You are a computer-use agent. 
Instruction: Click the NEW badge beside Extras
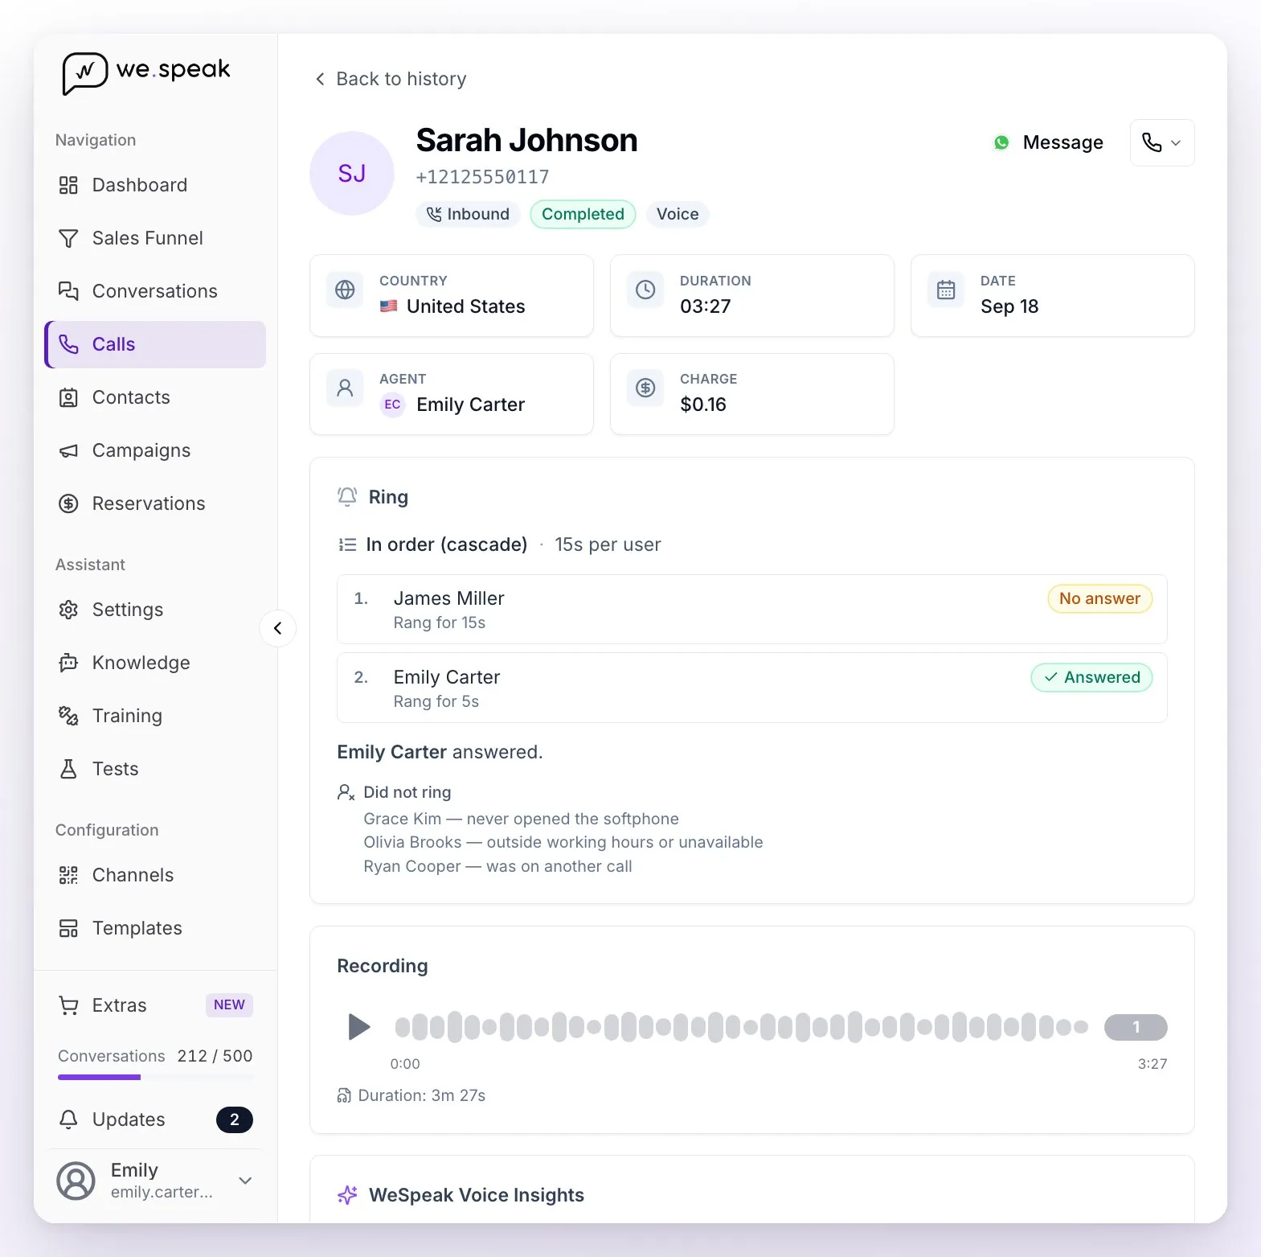click(229, 1005)
